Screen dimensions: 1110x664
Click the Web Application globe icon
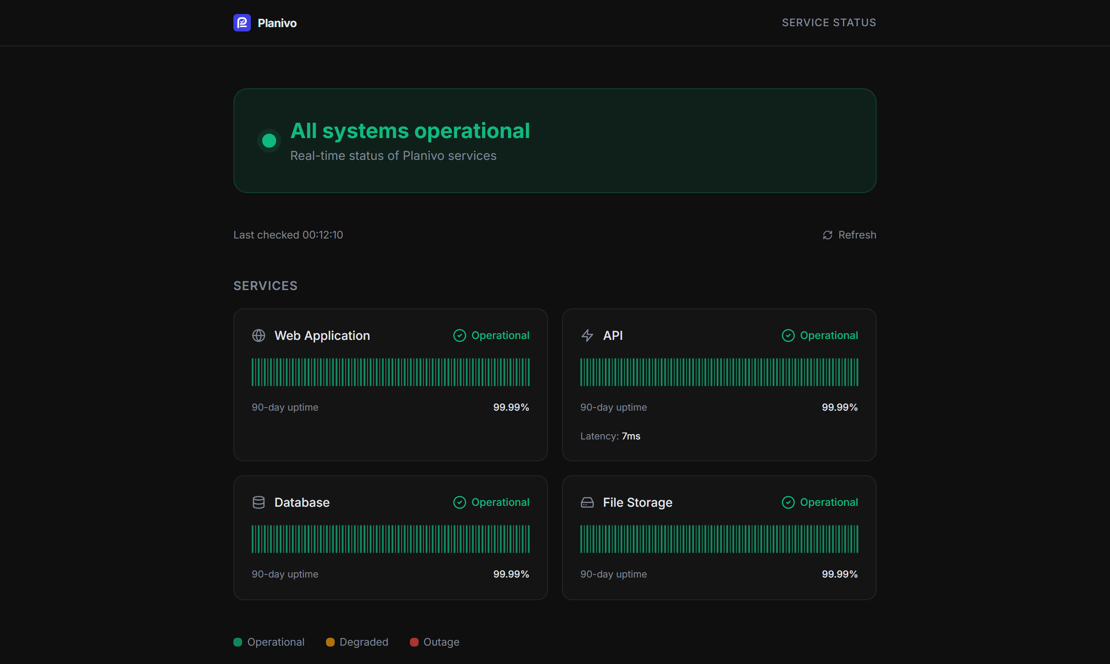(x=259, y=335)
